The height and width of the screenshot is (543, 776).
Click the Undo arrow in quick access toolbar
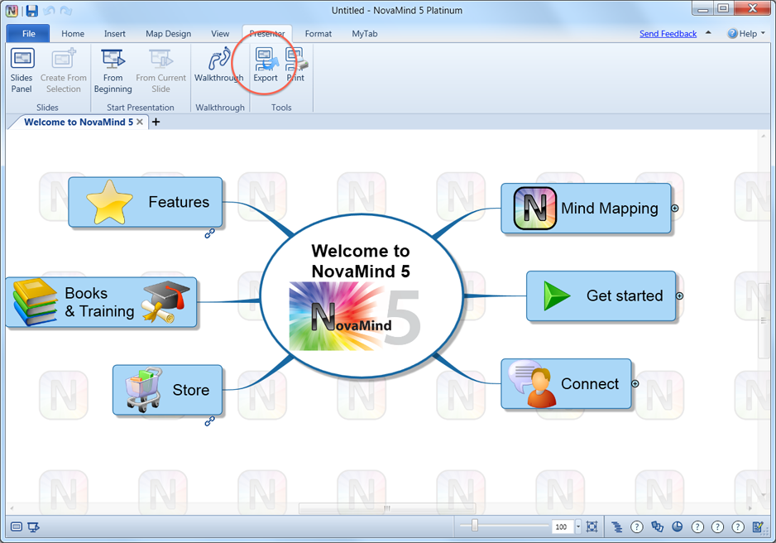coord(49,11)
